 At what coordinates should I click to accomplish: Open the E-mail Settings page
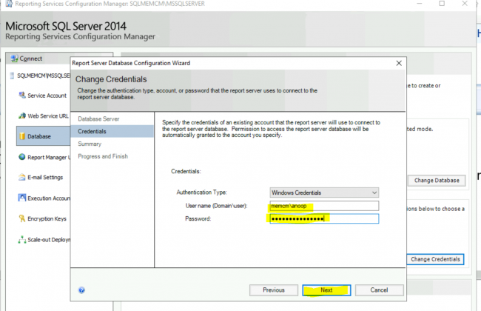coord(45,178)
